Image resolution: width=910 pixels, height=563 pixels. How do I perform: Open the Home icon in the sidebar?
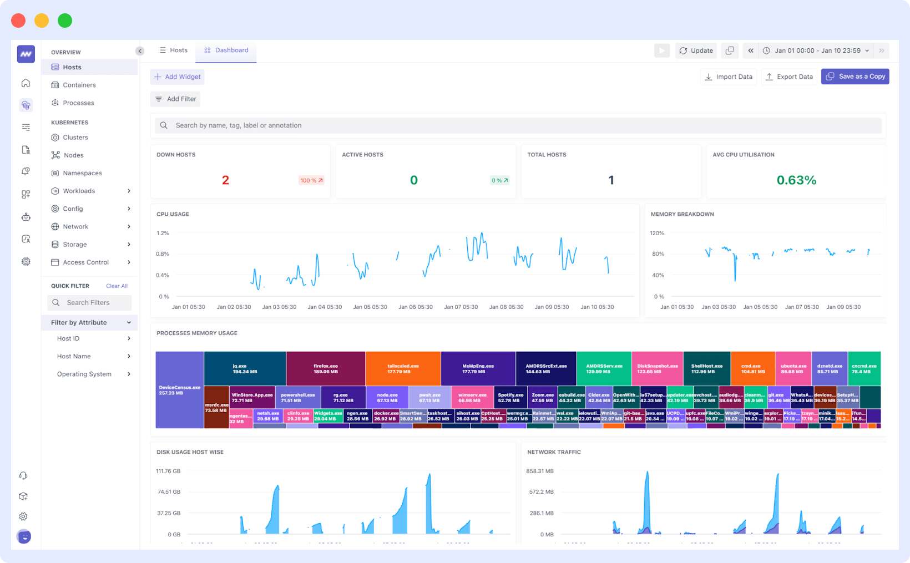26,83
